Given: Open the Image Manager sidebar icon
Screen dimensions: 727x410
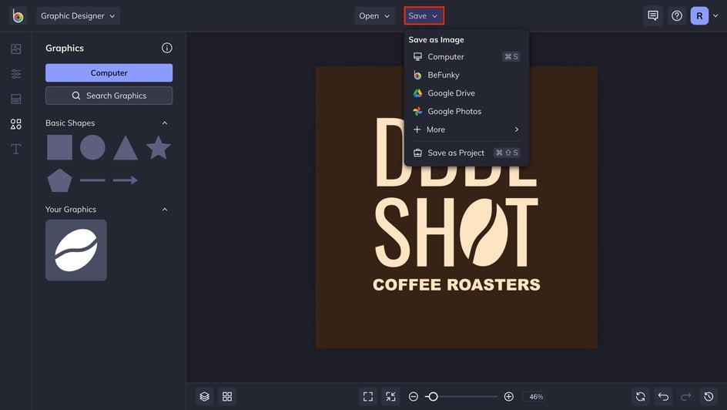Looking at the screenshot, I should point(15,49).
